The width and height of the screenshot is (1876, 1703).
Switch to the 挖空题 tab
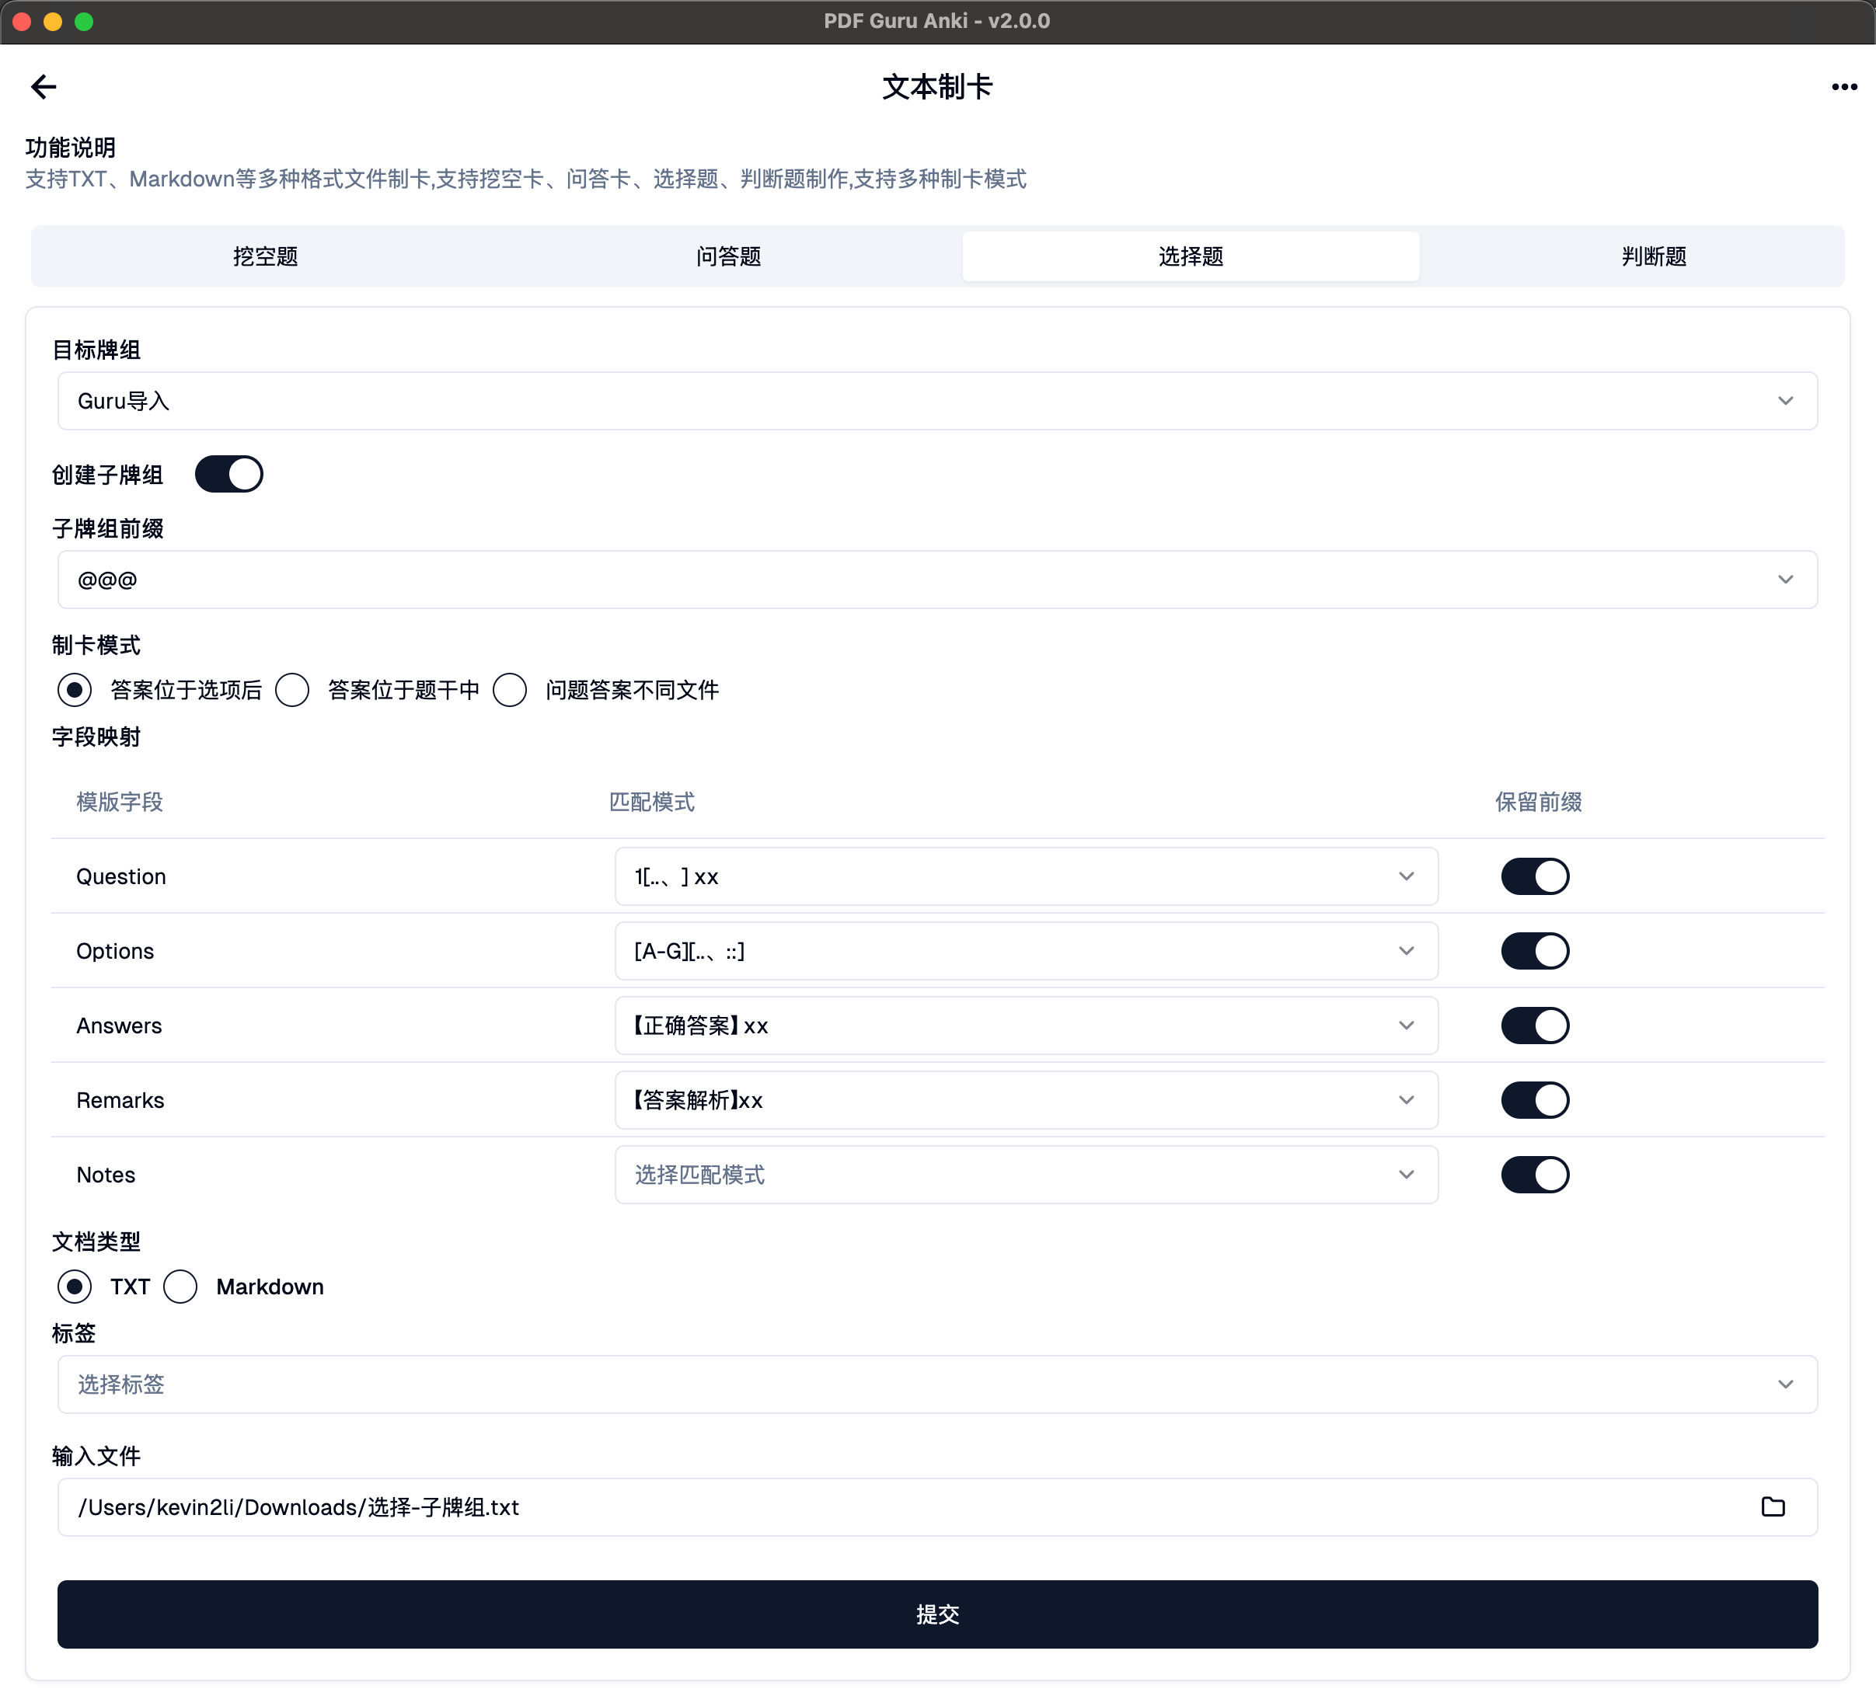[x=265, y=256]
